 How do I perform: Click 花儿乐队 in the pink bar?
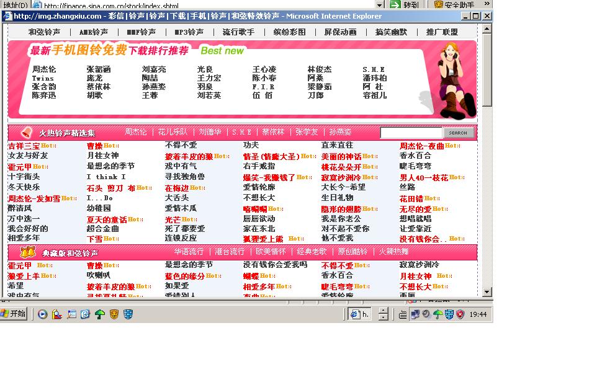point(173,132)
